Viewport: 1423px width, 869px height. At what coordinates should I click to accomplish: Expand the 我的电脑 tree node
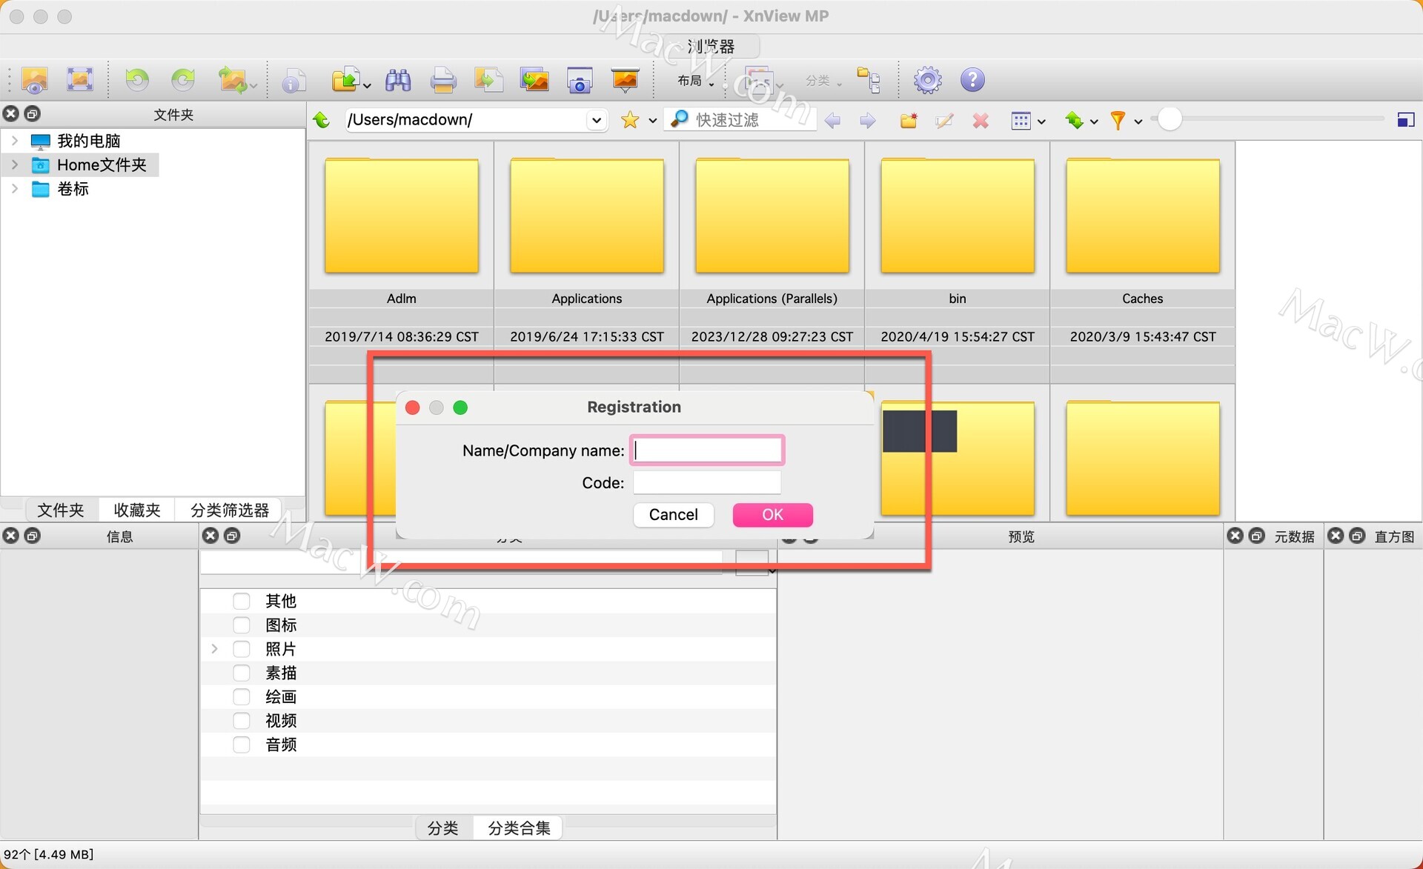coord(14,140)
